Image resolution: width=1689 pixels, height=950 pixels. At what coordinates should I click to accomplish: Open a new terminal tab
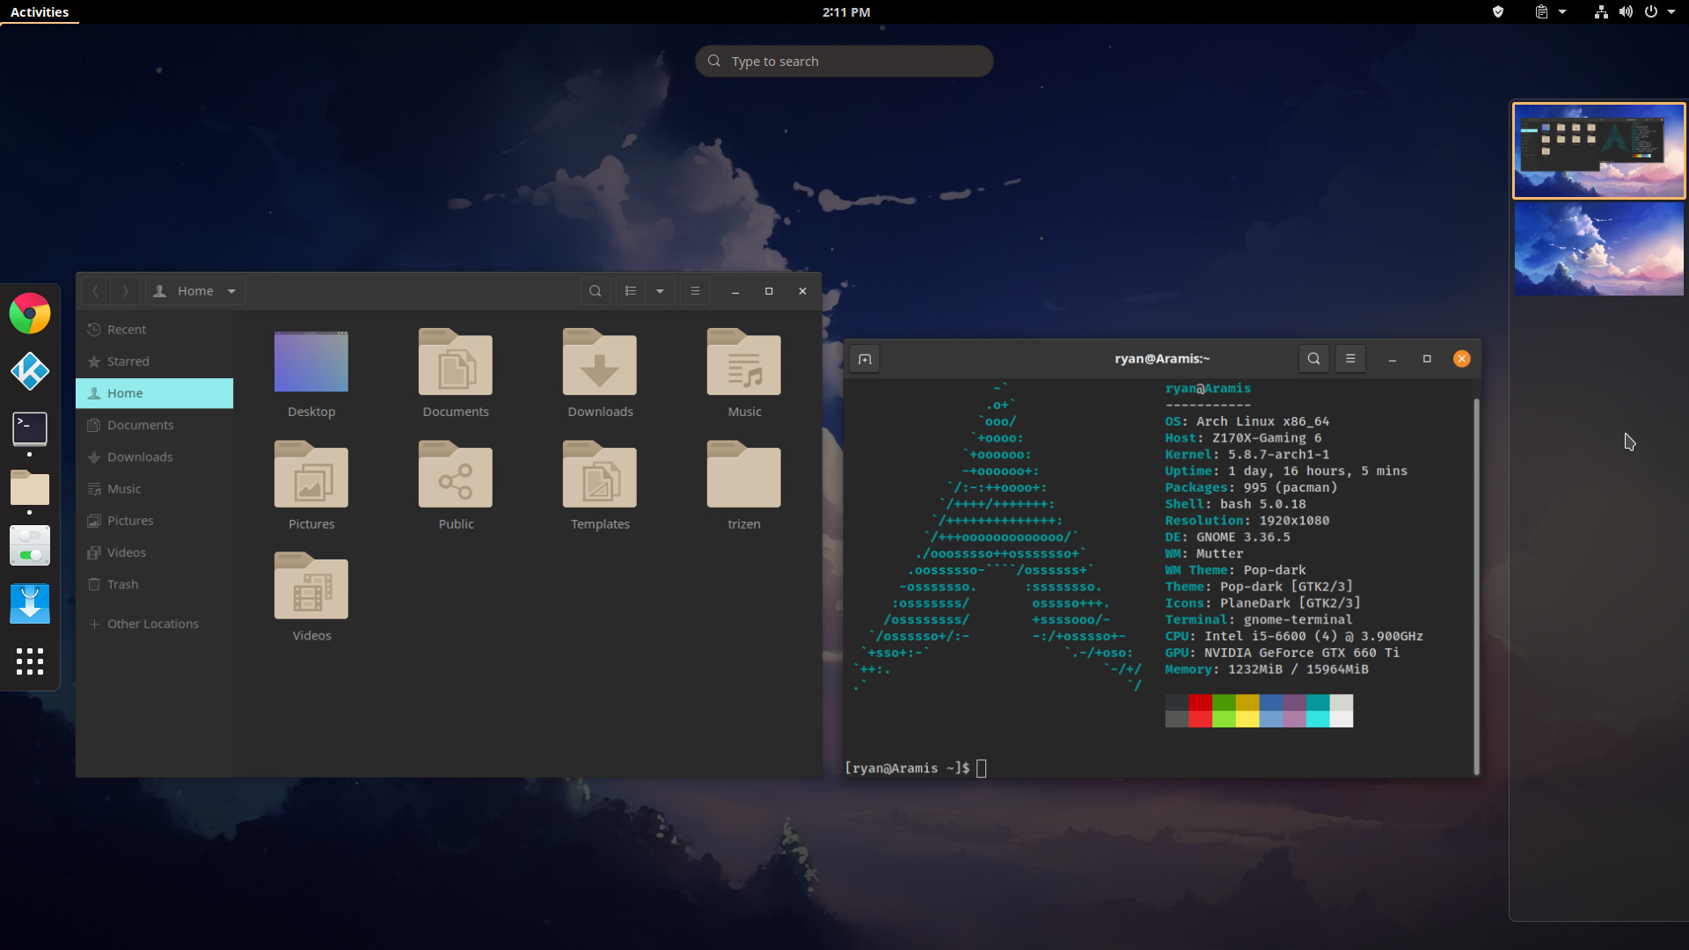coord(865,359)
